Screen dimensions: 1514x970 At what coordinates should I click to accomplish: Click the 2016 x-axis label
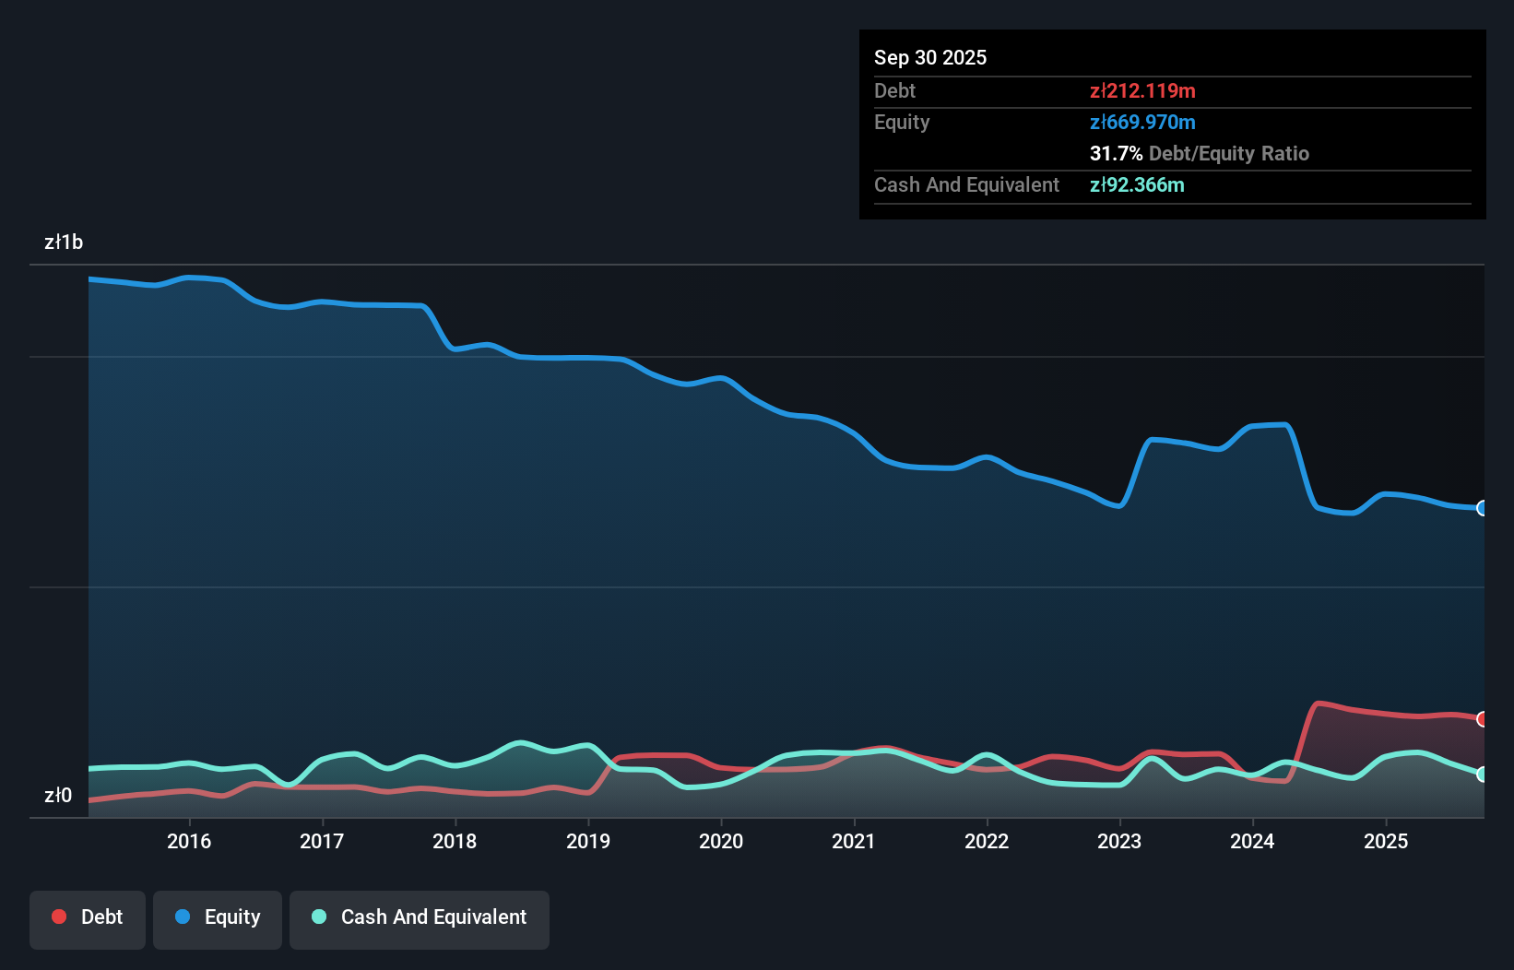tap(189, 841)
